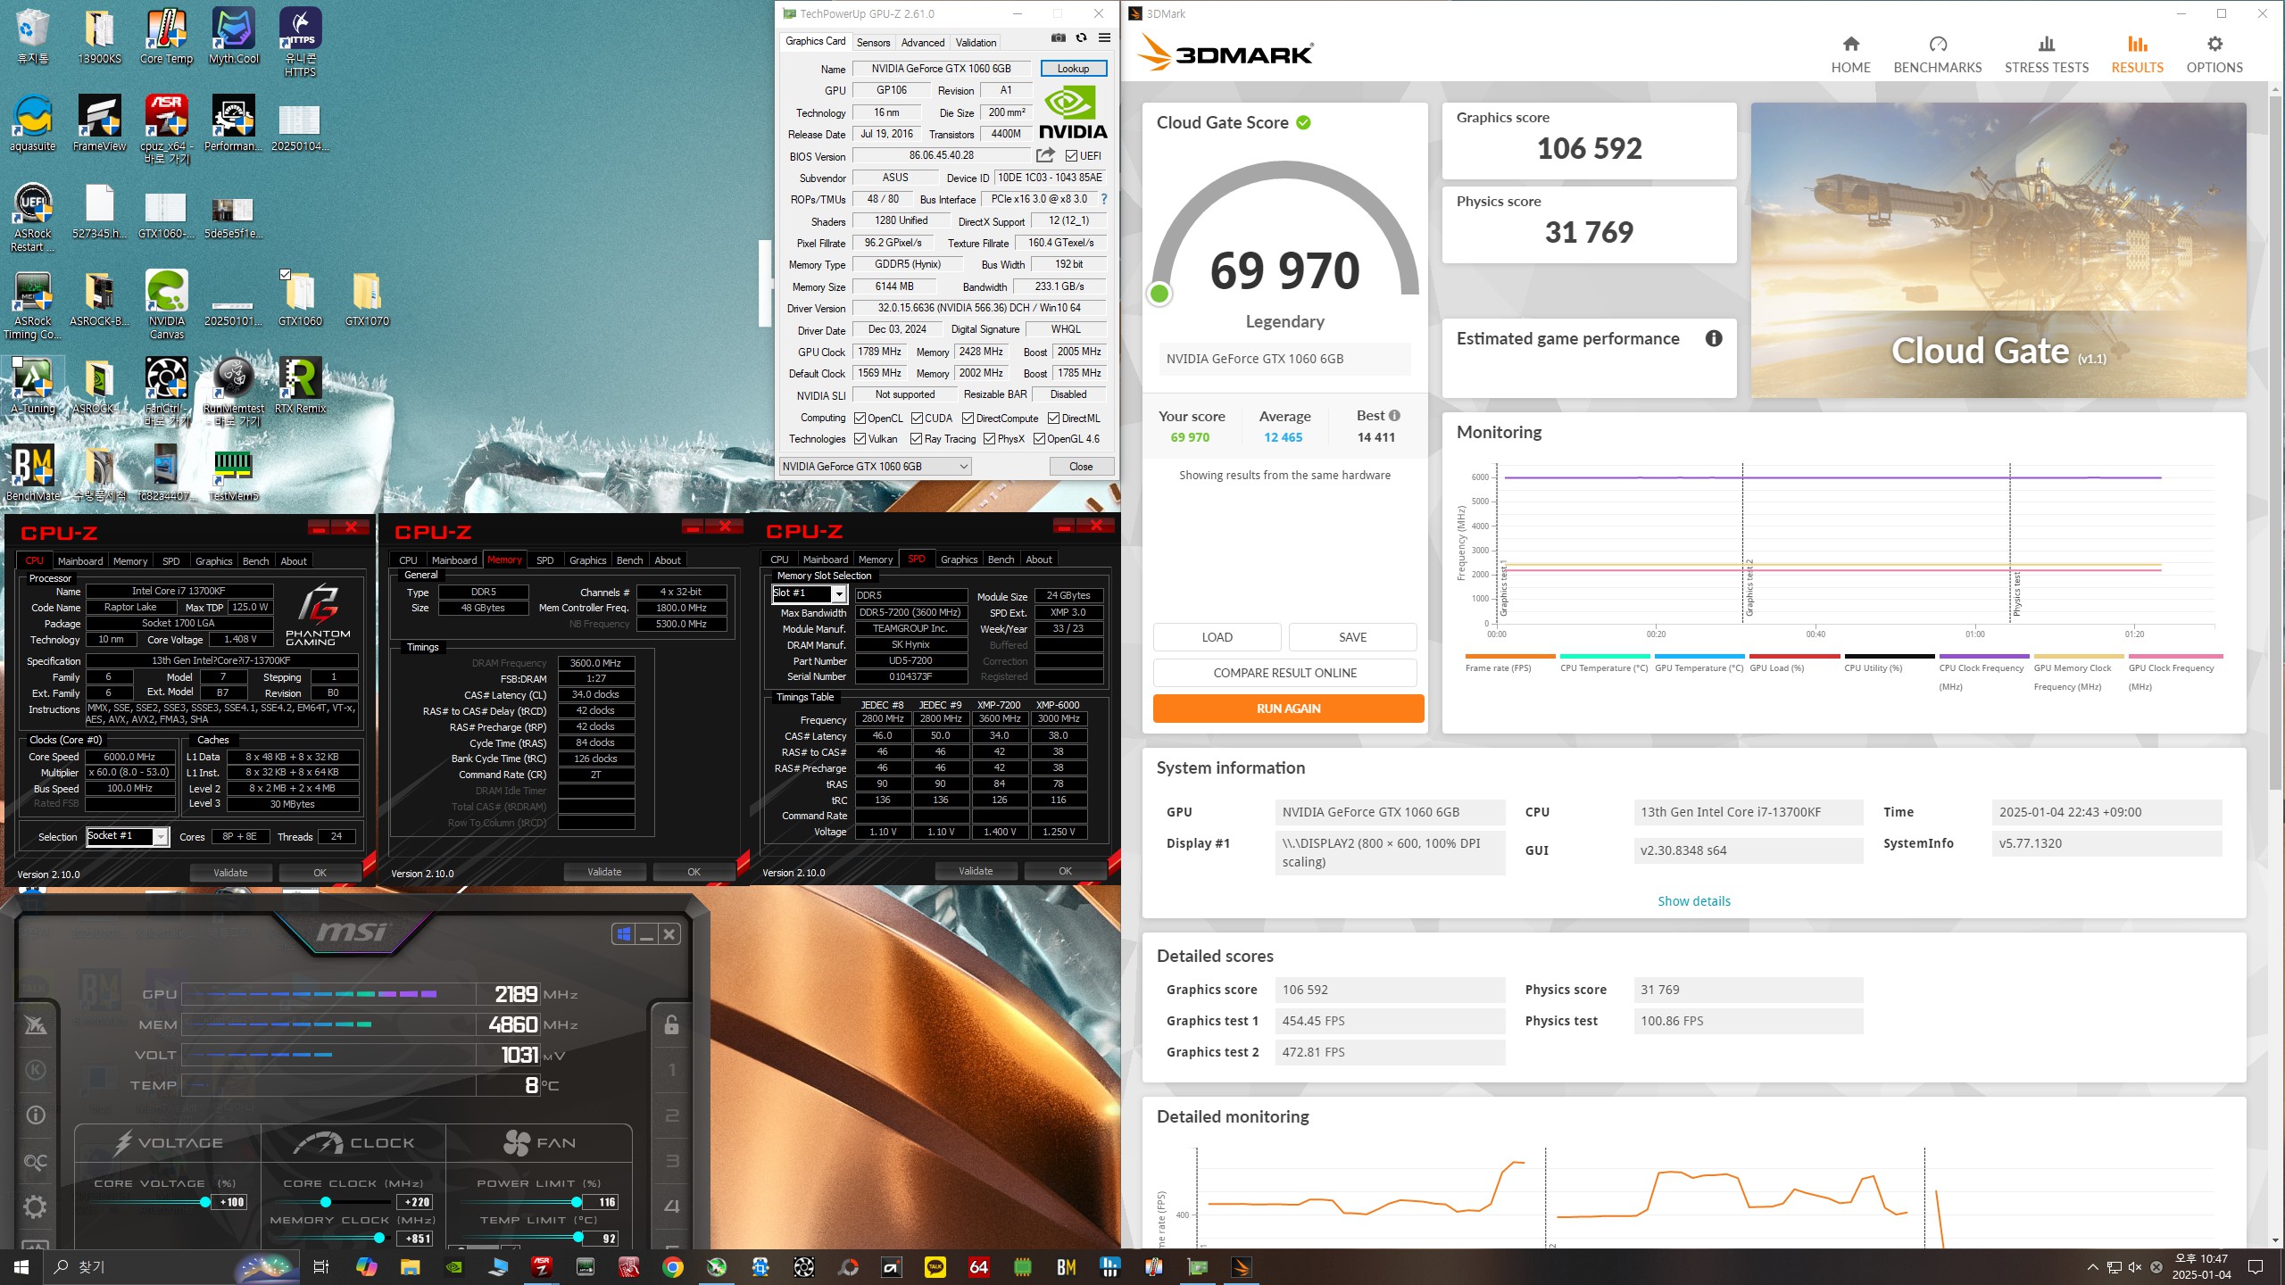Click the Afterburner Windows startup icon
Viewport: 2285px width, 1285px height.
click(624, 934)
